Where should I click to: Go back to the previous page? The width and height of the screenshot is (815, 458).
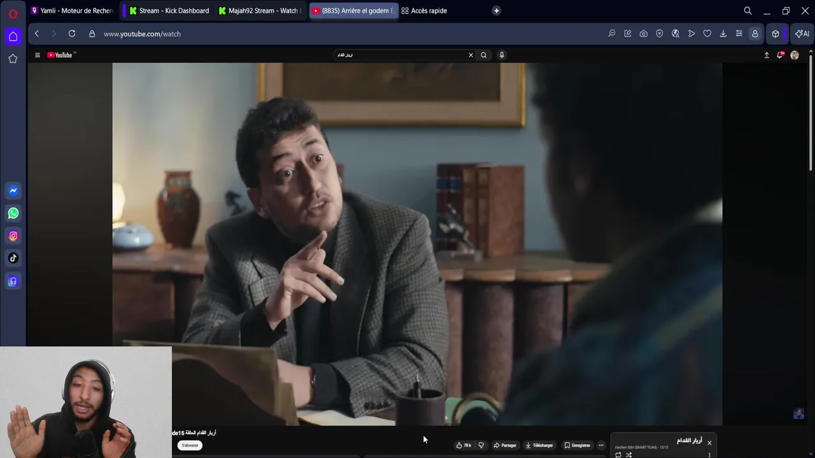point(37,34)
